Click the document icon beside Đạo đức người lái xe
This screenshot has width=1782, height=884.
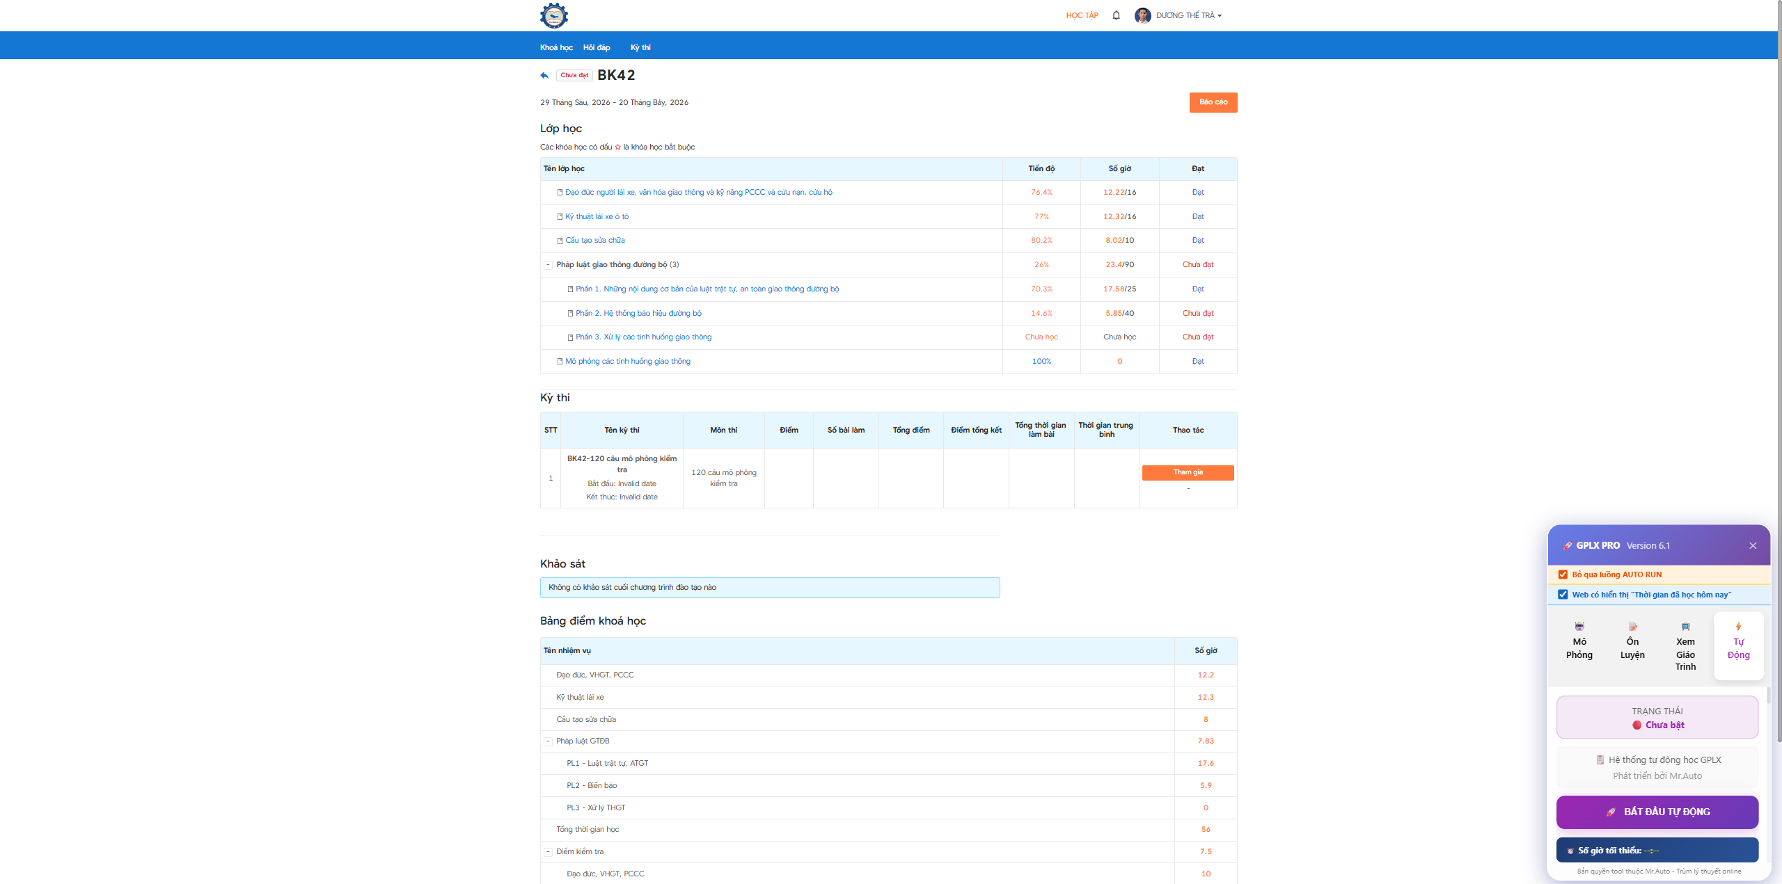(560, 193)
